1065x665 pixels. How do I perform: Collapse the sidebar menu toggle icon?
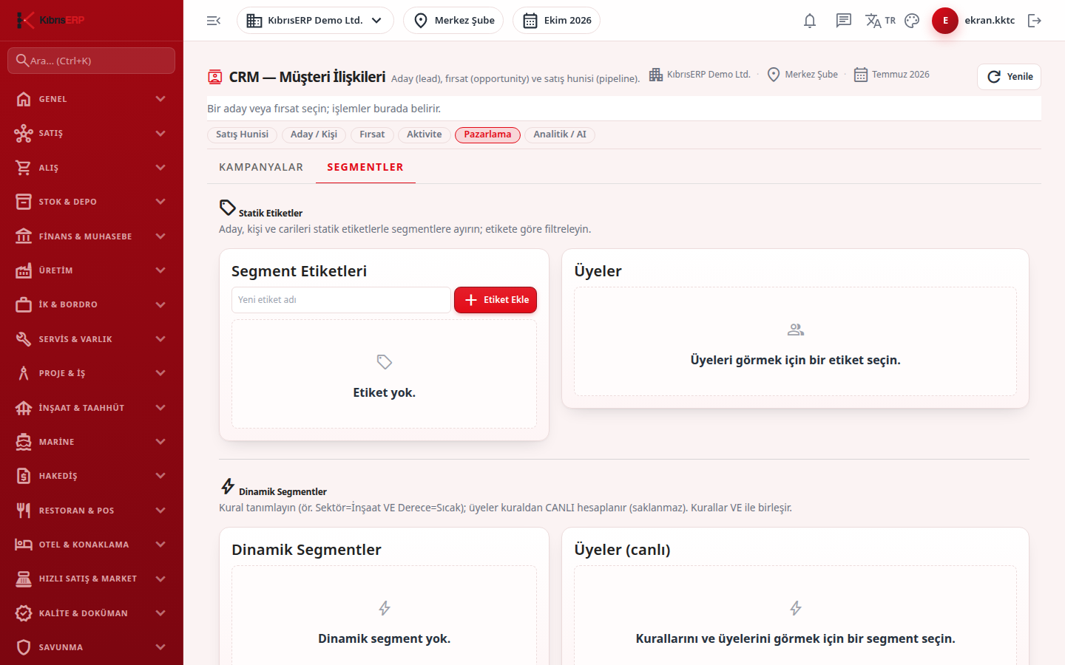(214, 21)
